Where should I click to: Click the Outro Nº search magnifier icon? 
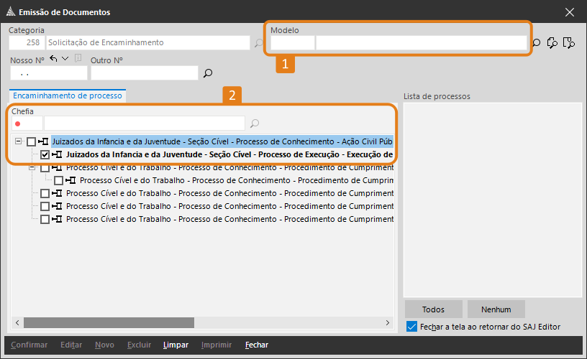click(208, 73)
